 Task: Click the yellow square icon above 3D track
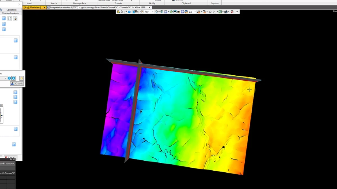point(21,78)
